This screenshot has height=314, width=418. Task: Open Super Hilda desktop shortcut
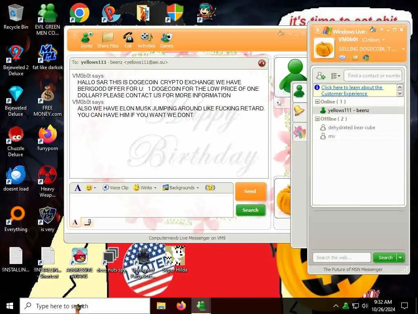click(x=175, y=260)
